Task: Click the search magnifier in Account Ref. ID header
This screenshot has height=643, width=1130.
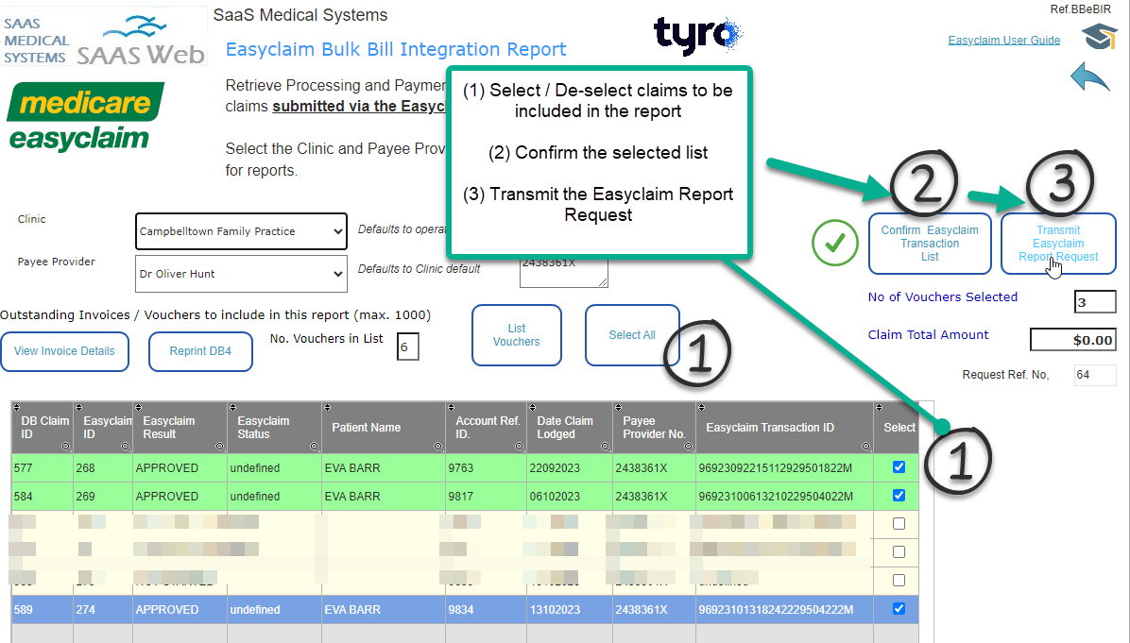Action: tap(520, 448)
